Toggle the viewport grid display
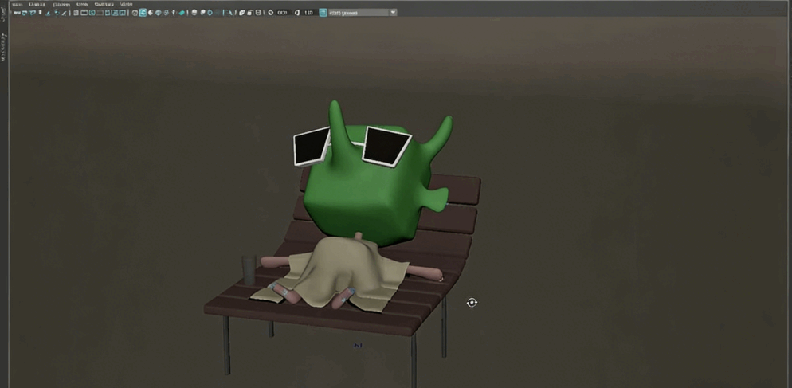 click(76, 13)
